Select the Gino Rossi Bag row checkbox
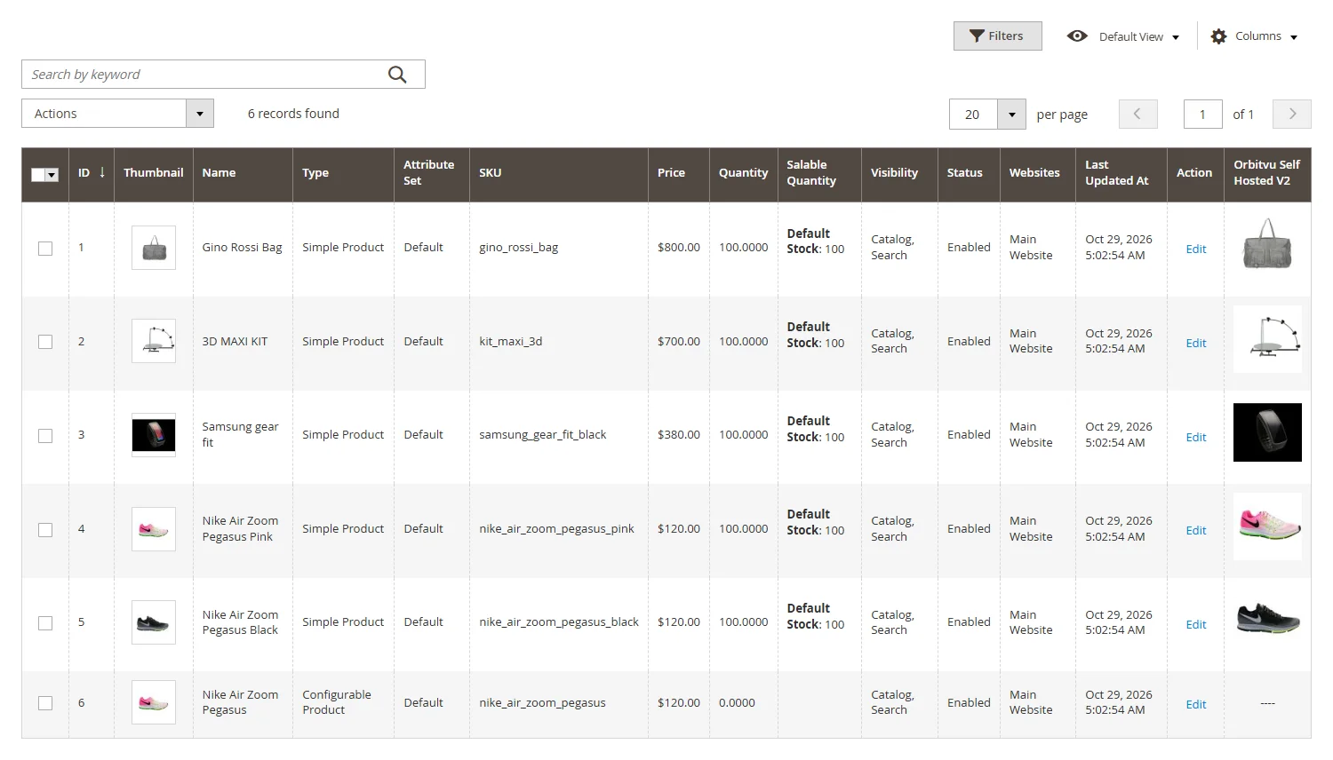1333x760 pixels. (x=45, y=249)
